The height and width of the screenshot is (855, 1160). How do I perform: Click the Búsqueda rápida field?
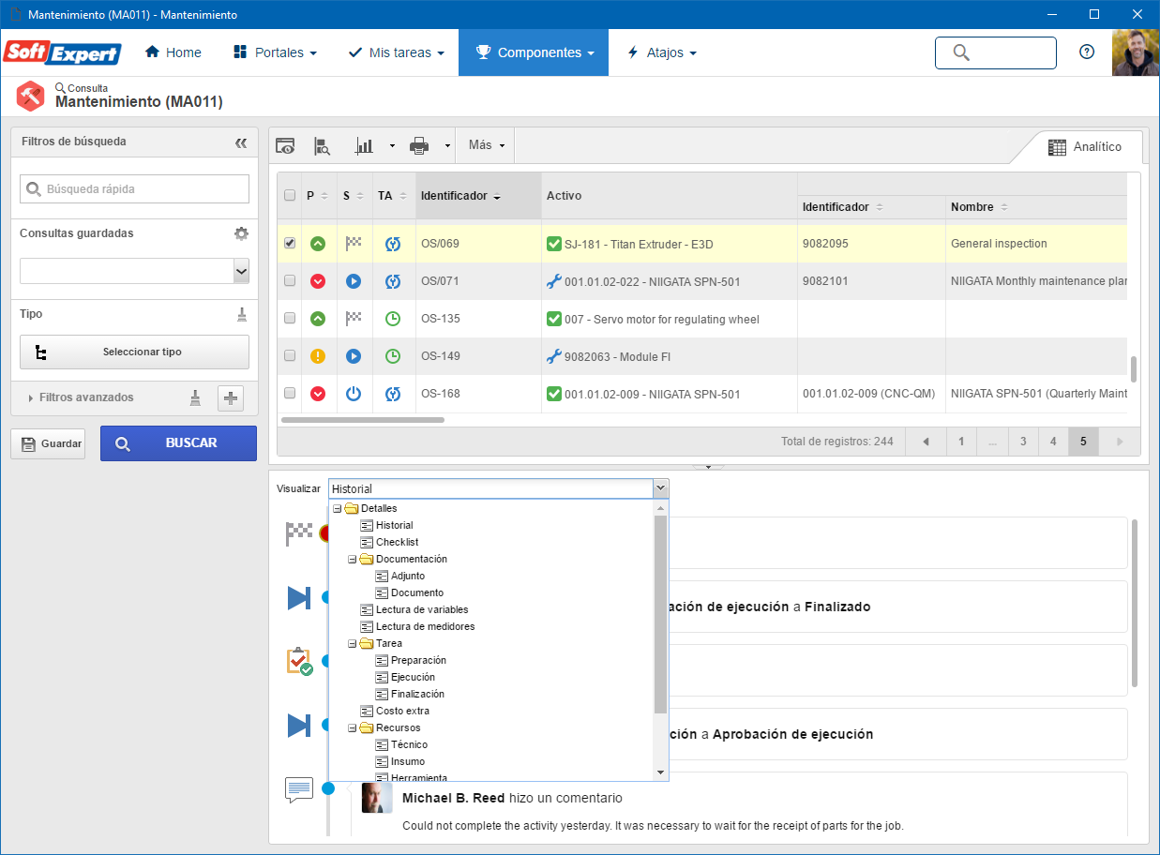(135, 189)
